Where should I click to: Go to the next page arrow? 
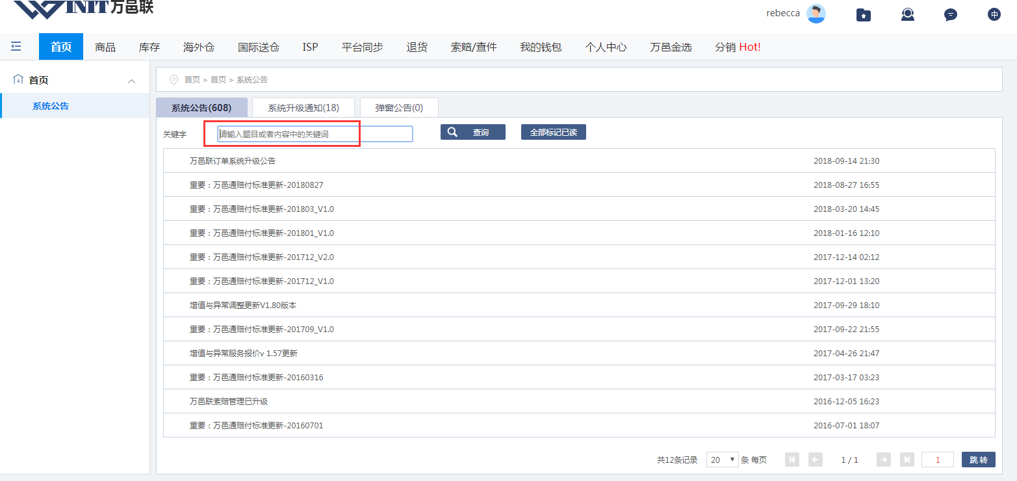[884, 460]
